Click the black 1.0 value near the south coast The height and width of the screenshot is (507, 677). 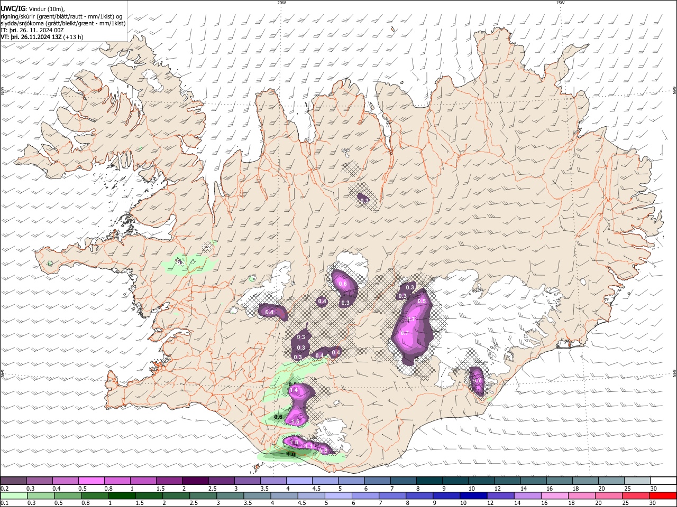click(291, 454)
